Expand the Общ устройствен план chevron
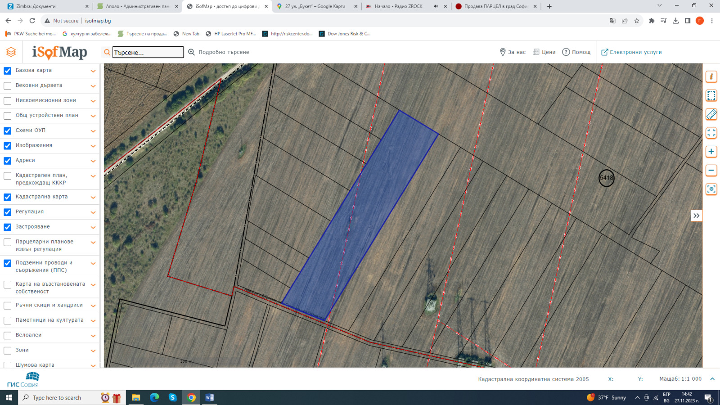This screenshot has width=720, height=405. pos(93,116)
